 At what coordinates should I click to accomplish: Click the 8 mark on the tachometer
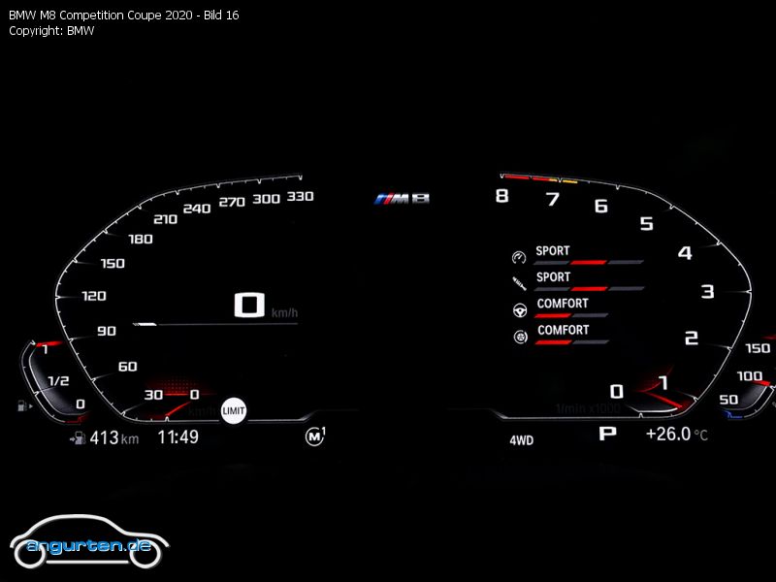(501, 197)
